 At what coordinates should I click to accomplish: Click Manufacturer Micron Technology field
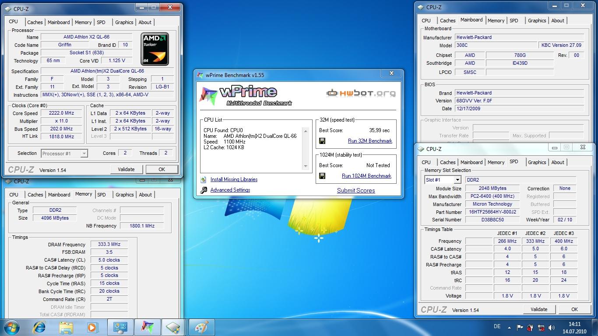(x=492, y=204)
